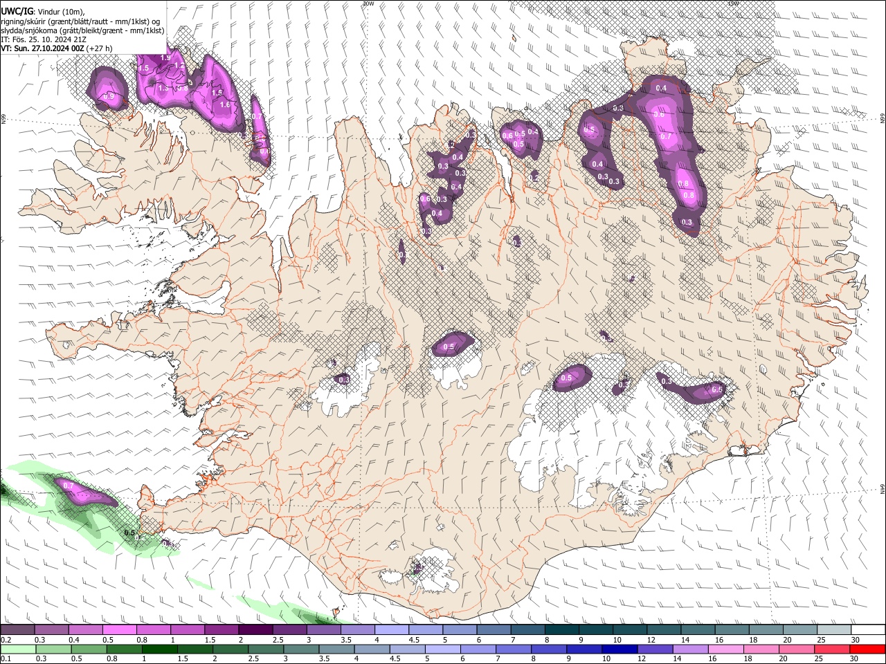The height and width of the screenshot is (664, 886).
Task: Pick the lower legend swatch starting at 0.1
Action: tap(17, 649)
